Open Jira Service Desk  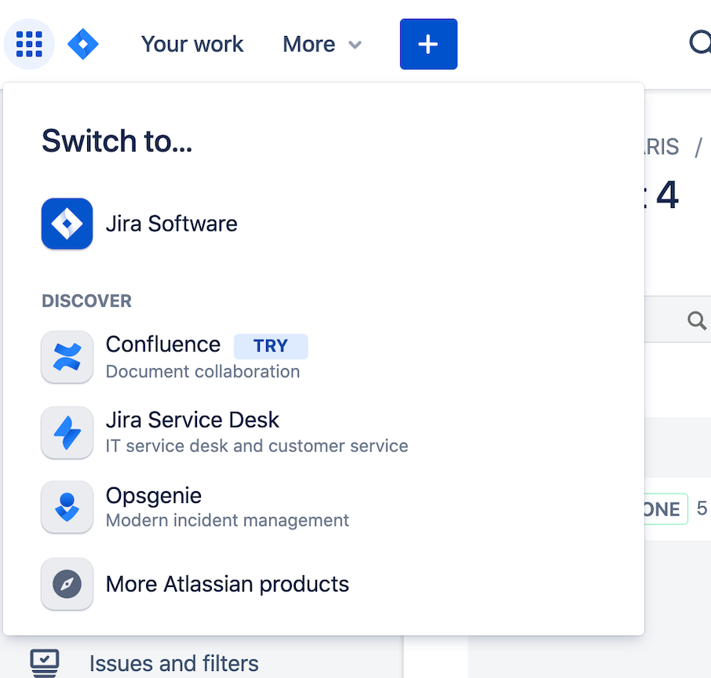pos(192,420)
